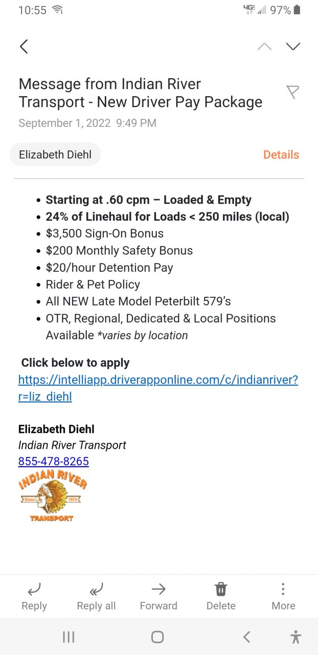Go to next email with down chevron
This screenshot has width=318, height=655.
[x=293, y=47]
